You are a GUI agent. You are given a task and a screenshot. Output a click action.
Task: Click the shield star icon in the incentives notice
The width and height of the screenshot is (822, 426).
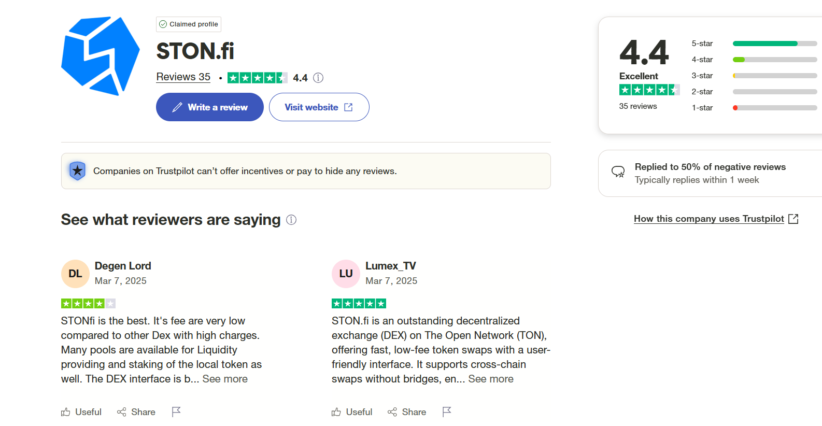point(77,171)
